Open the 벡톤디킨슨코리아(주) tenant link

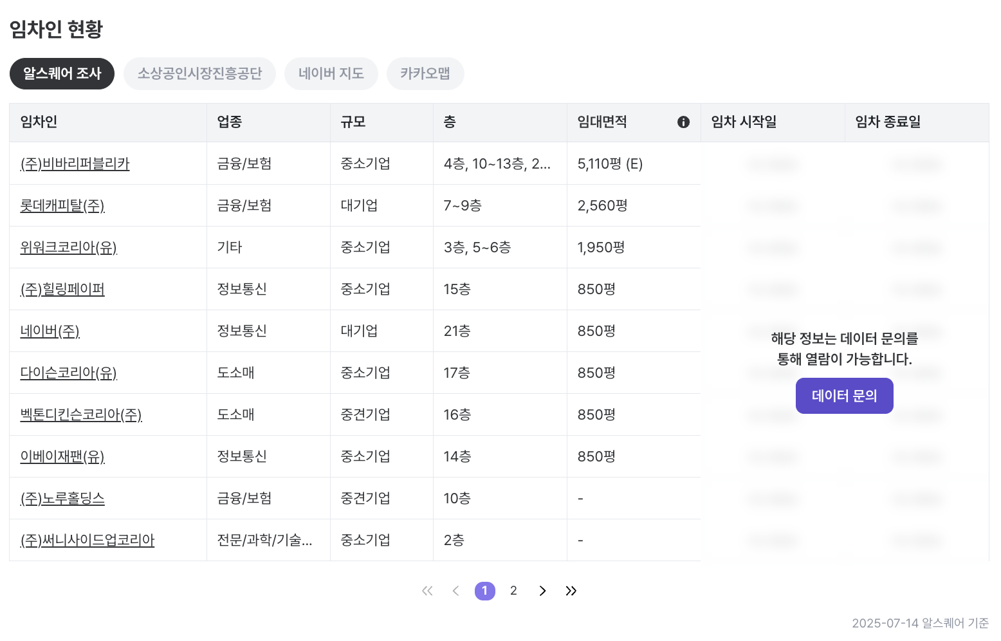coord(81,415)
